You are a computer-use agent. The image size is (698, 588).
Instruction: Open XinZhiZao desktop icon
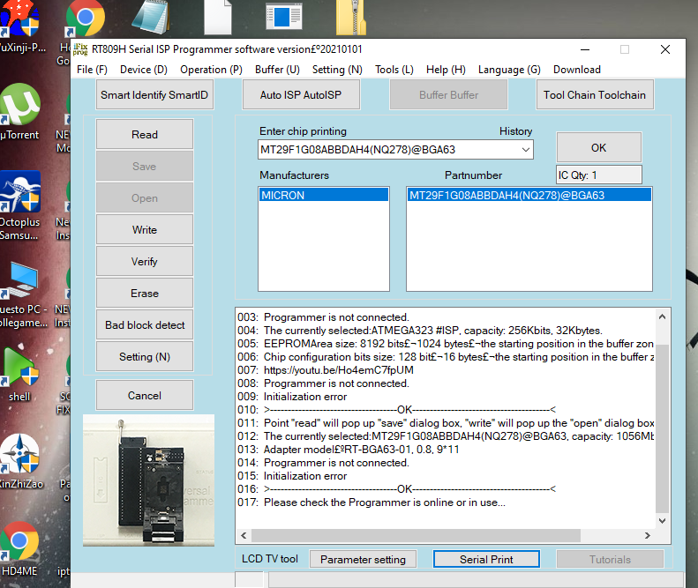tap(20, 461)
